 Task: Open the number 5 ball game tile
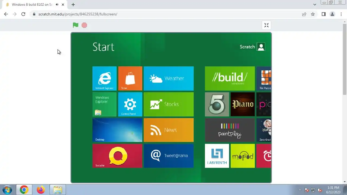tap(217, 104)
